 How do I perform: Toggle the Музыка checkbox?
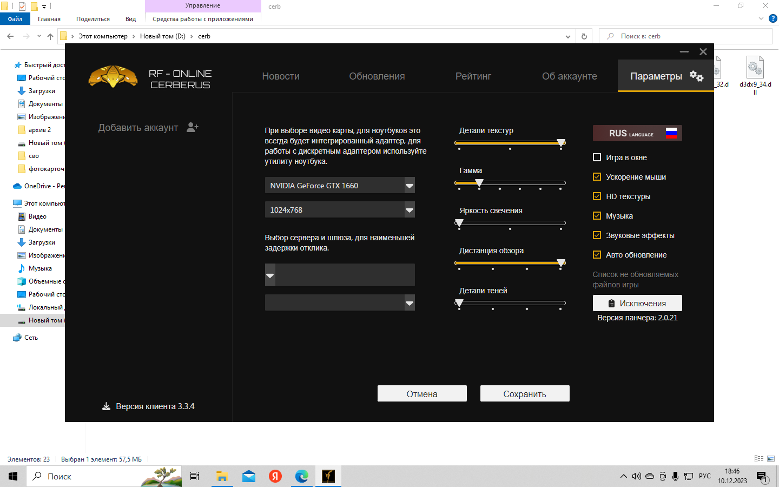coord(597,216)
